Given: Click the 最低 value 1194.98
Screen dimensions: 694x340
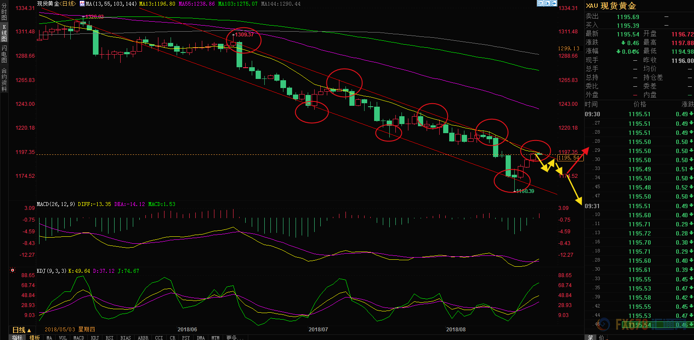Looking at the screenshot, I should click(x=682, y=52).
